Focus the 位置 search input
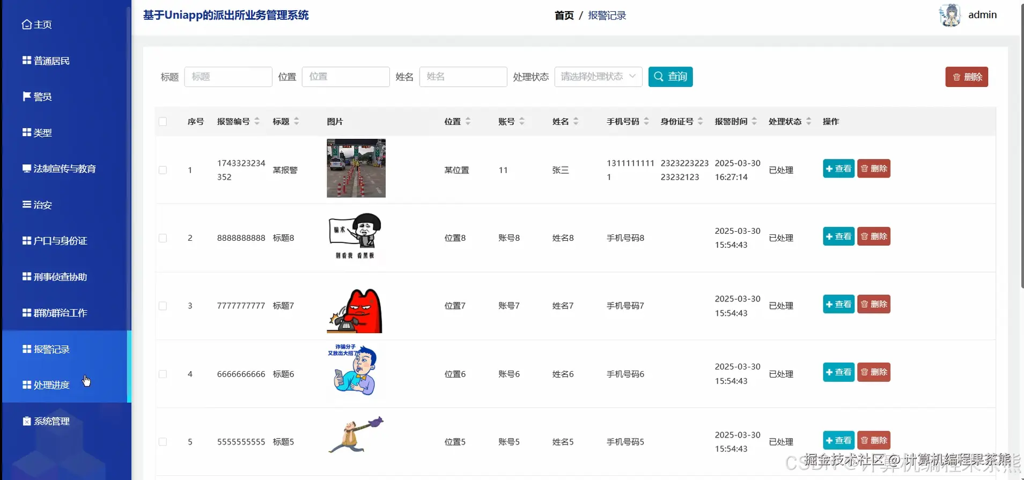1024x480 pixels. pos(345,77)
